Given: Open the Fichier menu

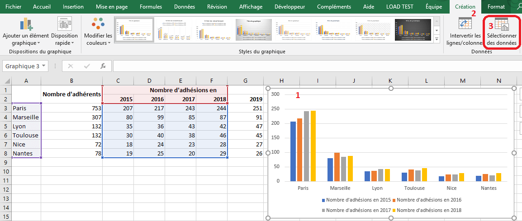Looking at the screenshot, I should (x=13, y=7).
